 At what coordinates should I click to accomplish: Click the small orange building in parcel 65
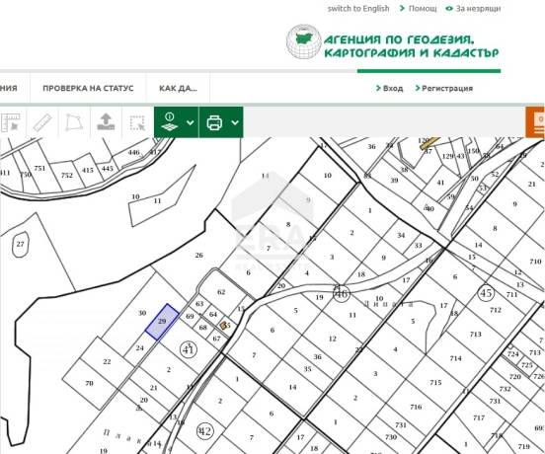pyautogui.click(x=223, y=326)
